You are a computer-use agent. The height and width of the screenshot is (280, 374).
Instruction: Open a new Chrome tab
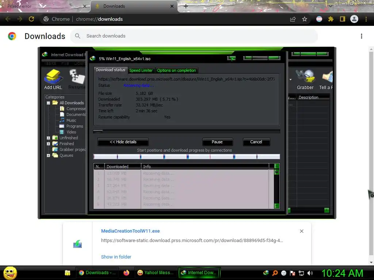[x=186, y=6]
